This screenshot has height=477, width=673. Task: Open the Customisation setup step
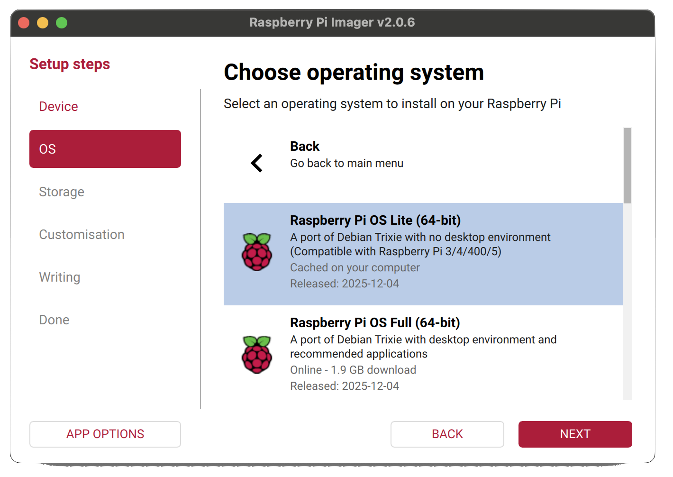point(82,234)
